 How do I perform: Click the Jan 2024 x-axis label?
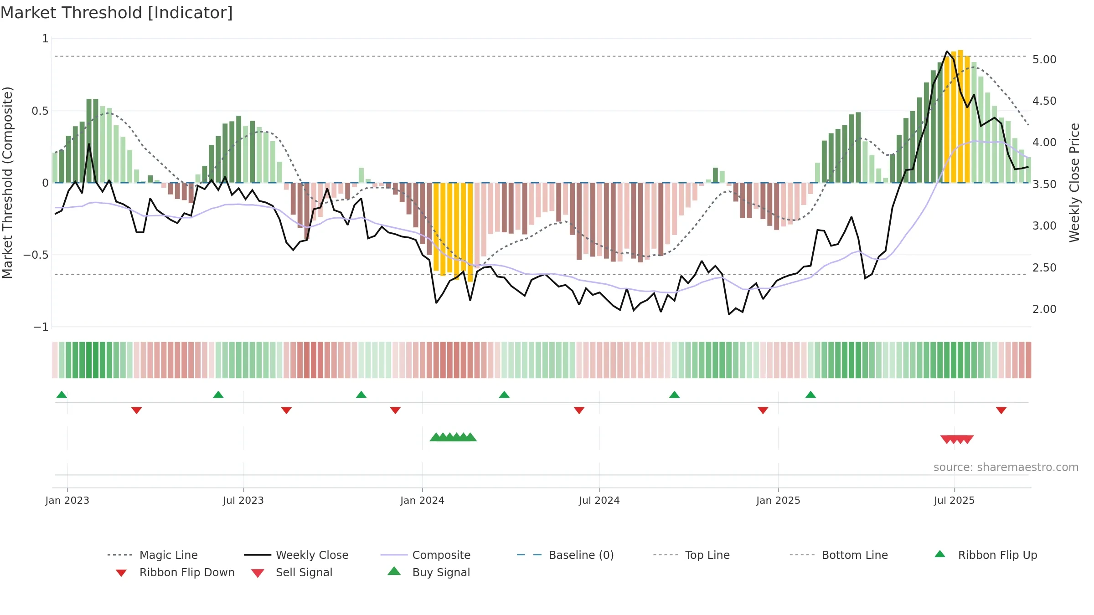pyautogui.click(x=422, y=500)
